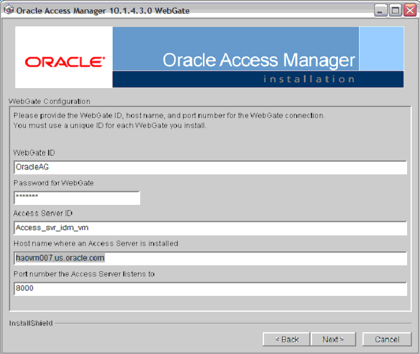Click the Next button
Viewport: 420px width, 354px height.
[333, 339]
